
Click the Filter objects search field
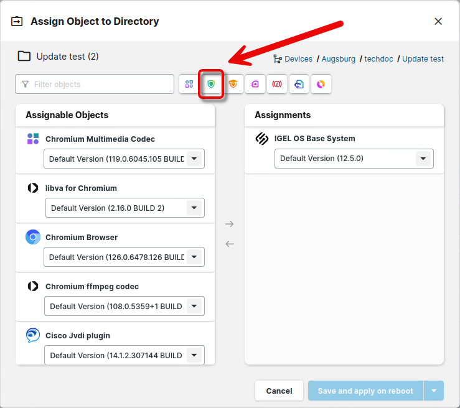pos(95,84)
